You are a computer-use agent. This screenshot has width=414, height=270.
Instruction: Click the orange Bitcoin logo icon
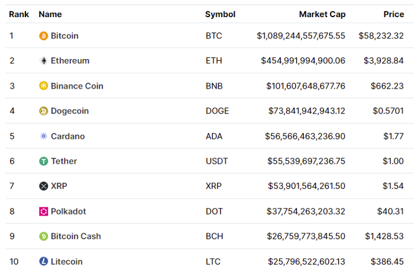click(44, 35)
